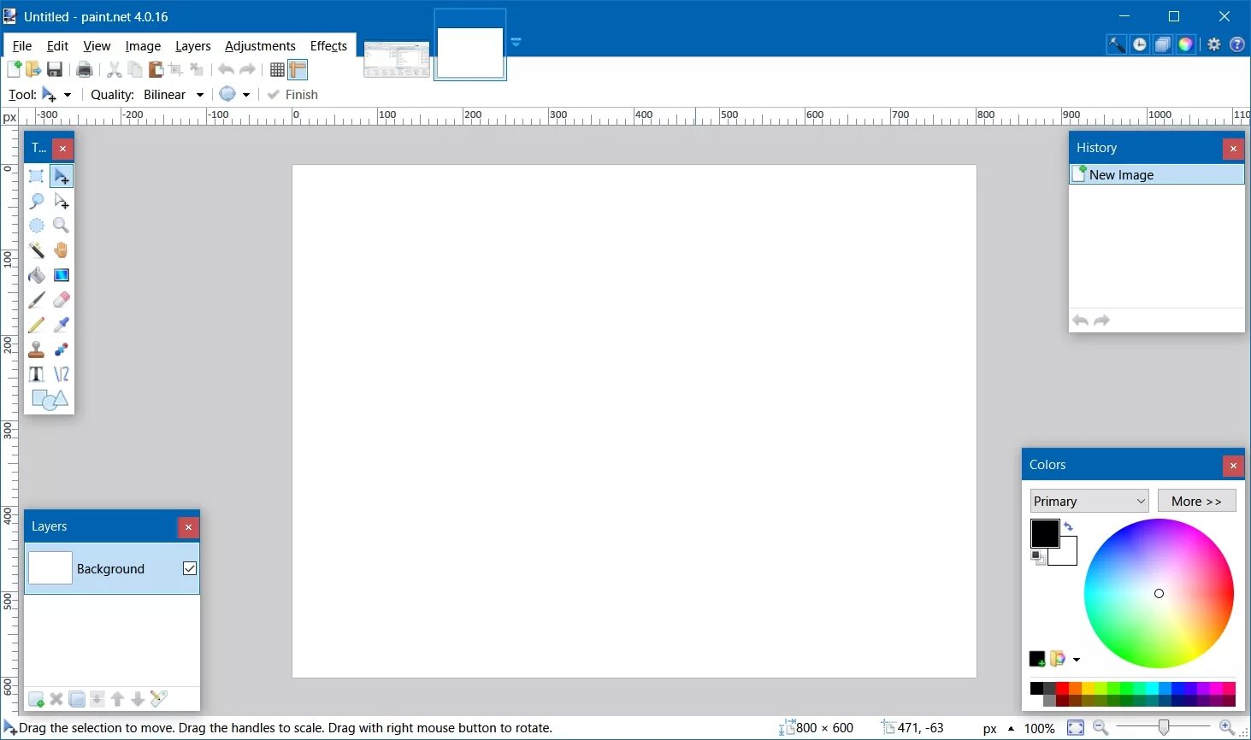
Task: Select the Shapes tool
Action: [x=49, y=400]
